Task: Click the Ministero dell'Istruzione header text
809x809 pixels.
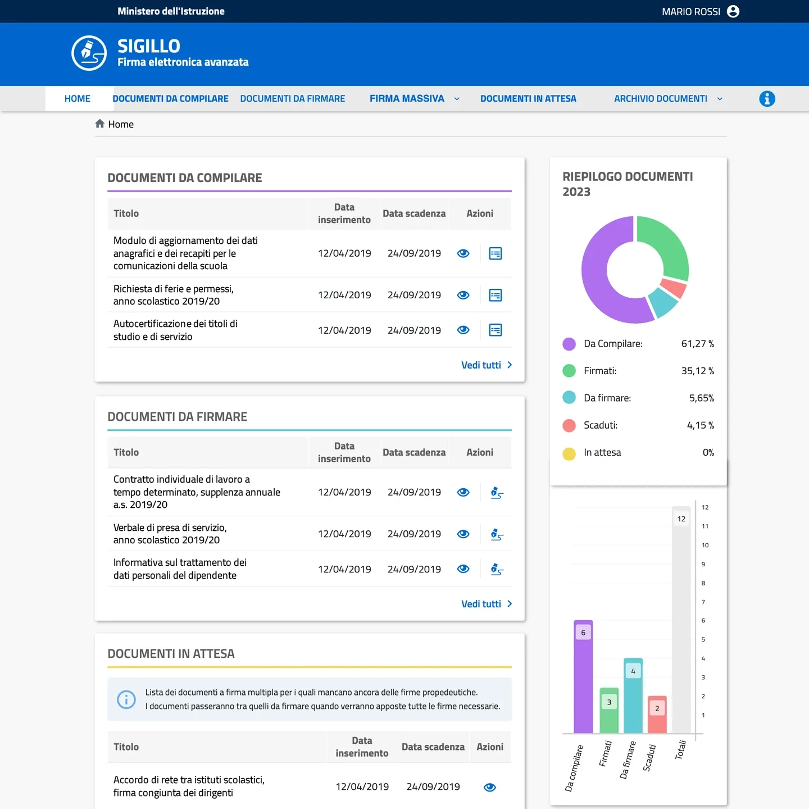Action: (171, 11)
